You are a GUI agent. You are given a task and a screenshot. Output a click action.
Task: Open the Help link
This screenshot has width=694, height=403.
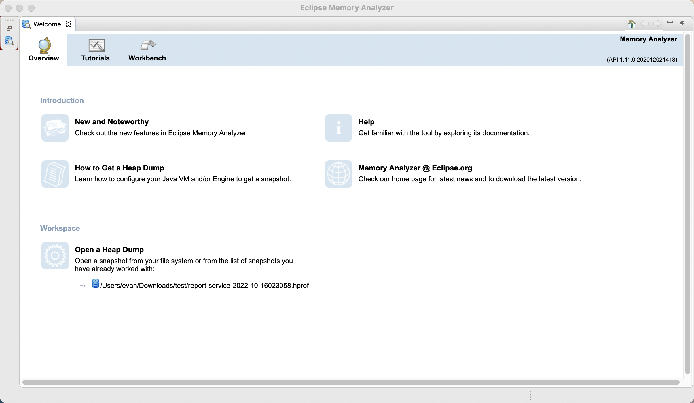click(x=367, y=122)
